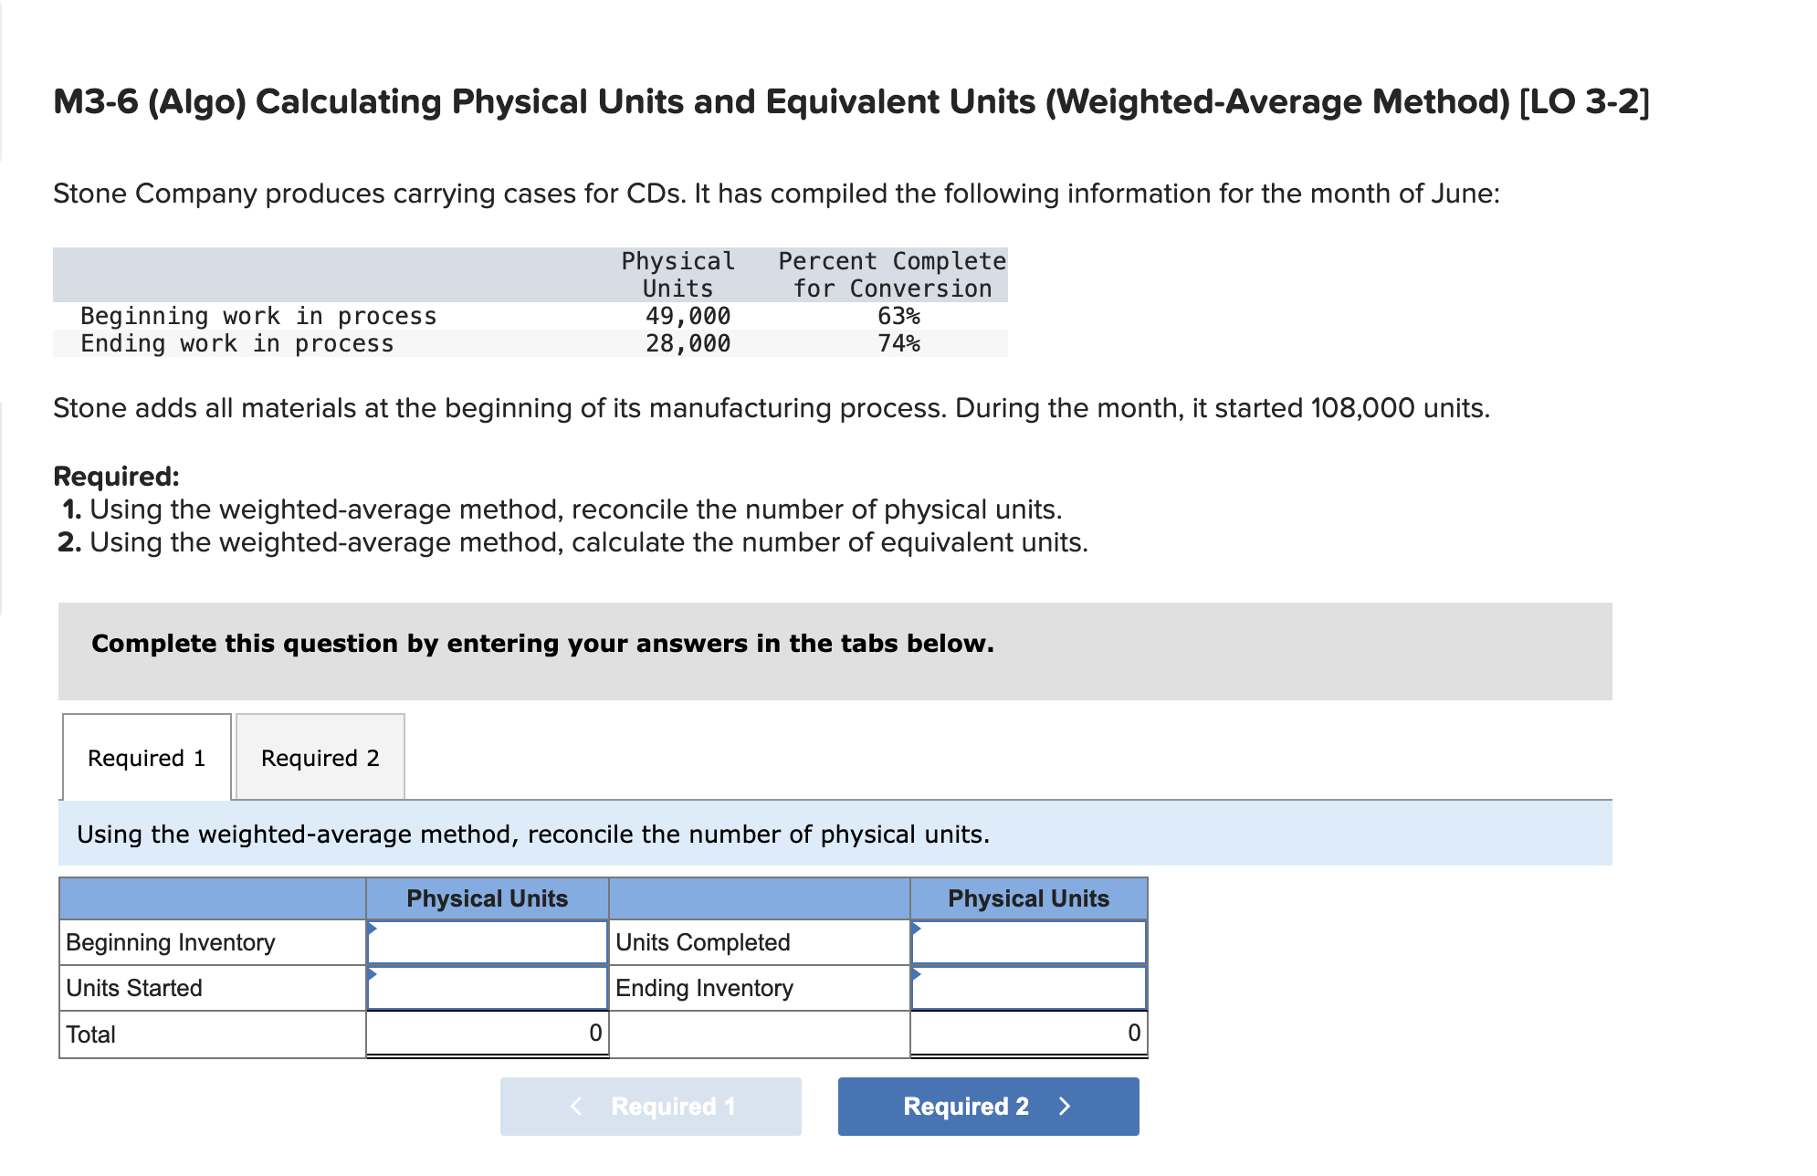The width and height of the screenshot is (1817, 1176).
Task: Click the Units Started input field
Action: [487, 987]
